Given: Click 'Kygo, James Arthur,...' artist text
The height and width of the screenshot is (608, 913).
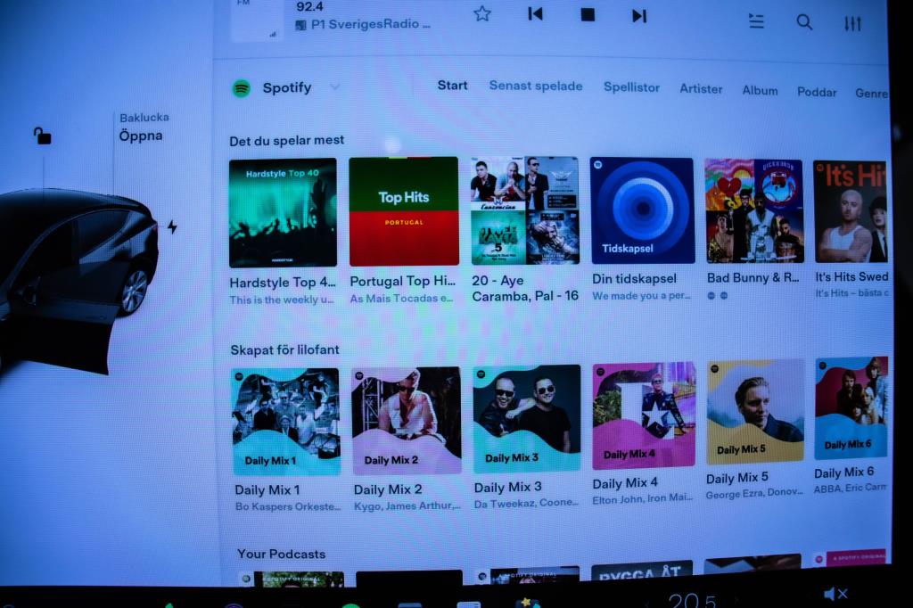Looking at the screenshot, I should [407, 506].
